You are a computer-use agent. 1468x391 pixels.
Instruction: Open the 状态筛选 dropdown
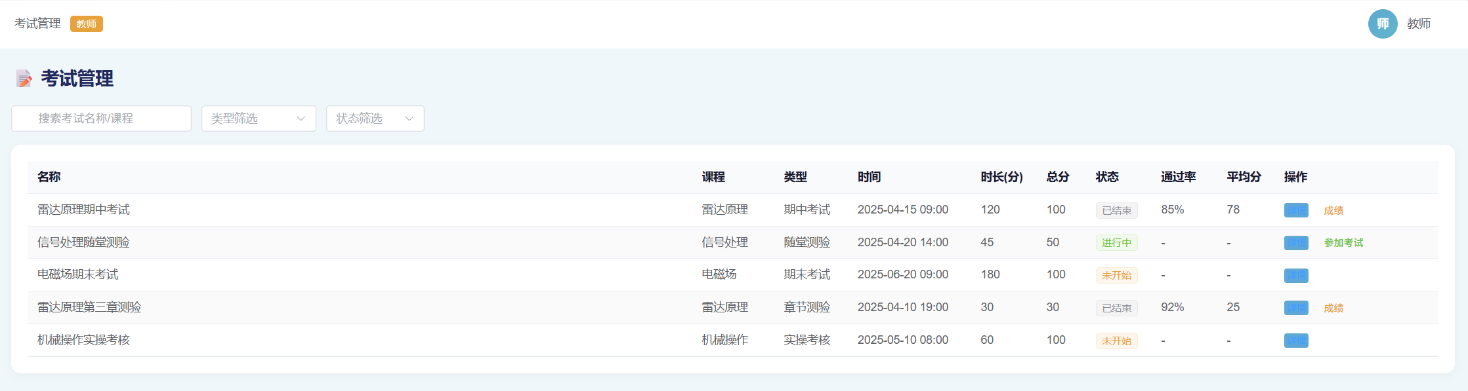[x=375, y=119]
